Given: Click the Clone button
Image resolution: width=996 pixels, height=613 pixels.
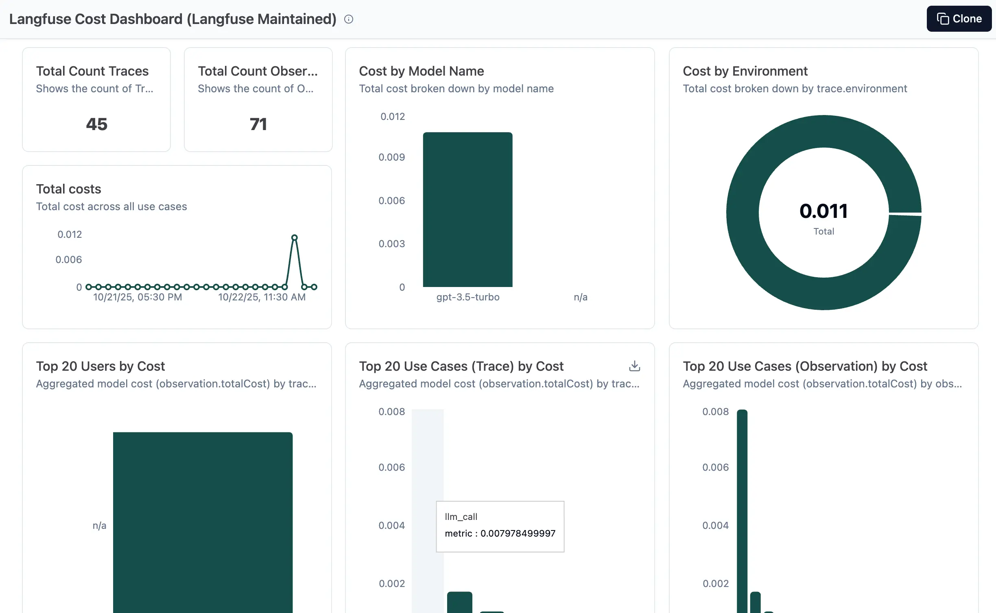Looking at the screenshot, I should pyautogui.click(x=959, y=18).
